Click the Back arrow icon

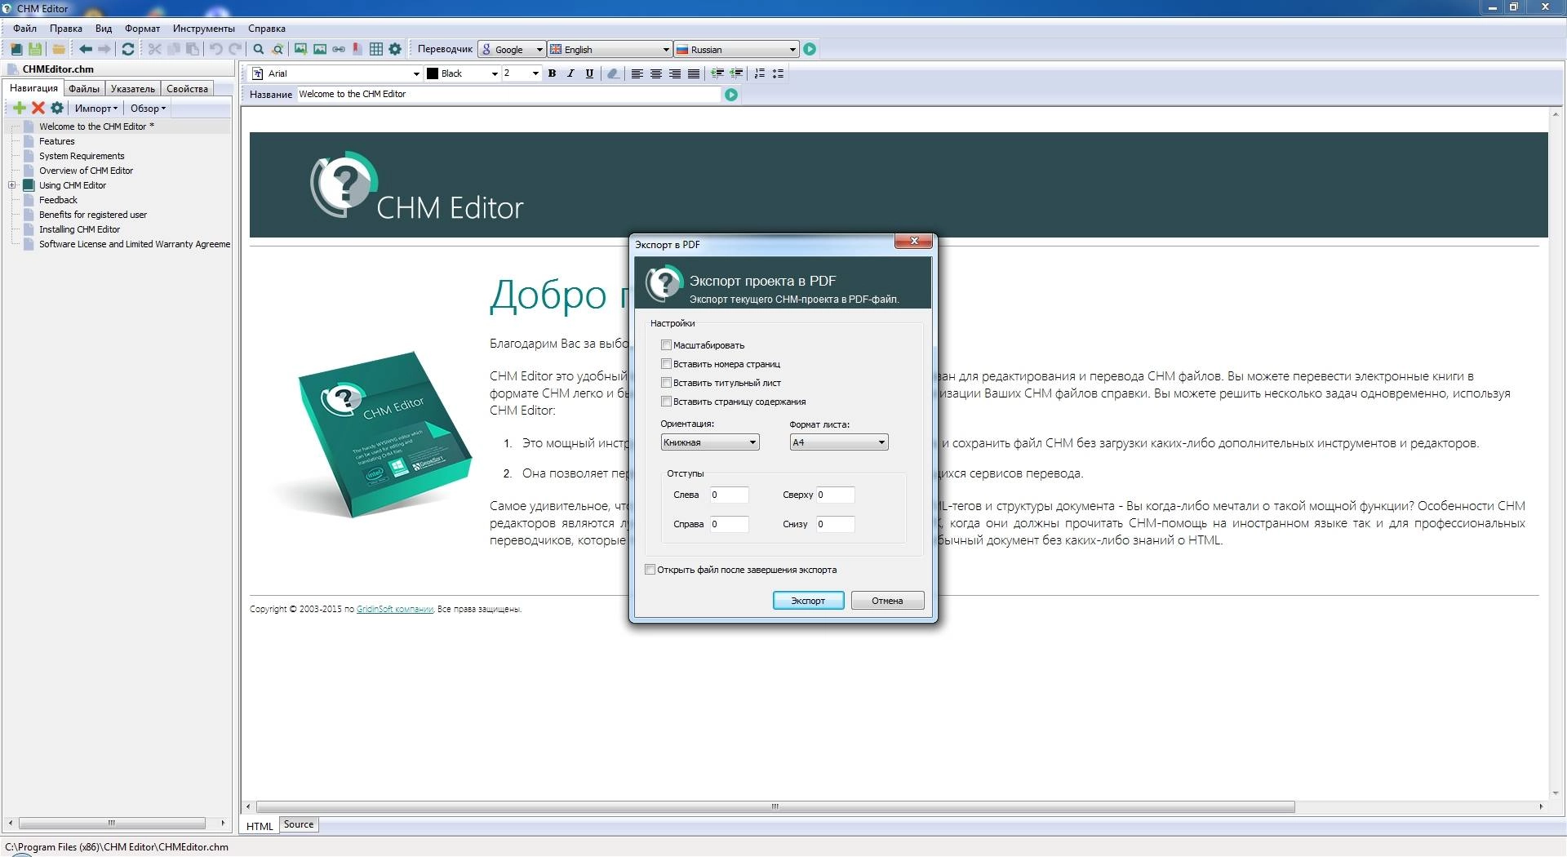(85, 49)
